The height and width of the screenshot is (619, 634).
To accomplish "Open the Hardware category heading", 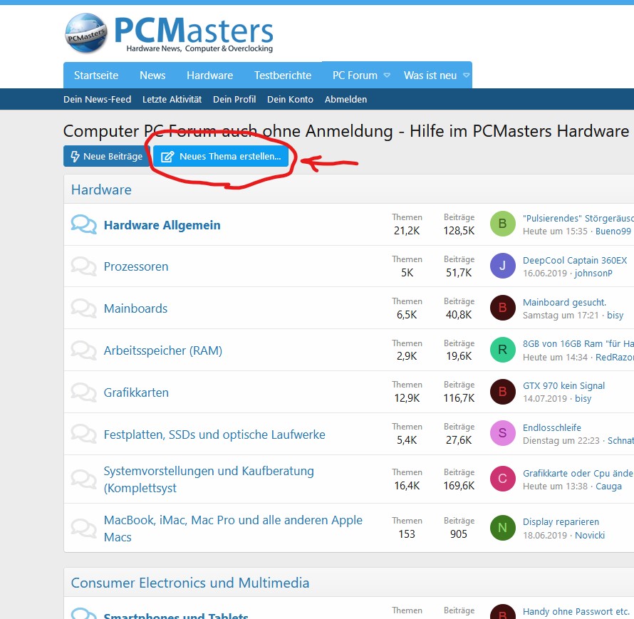I will [101, 189].
